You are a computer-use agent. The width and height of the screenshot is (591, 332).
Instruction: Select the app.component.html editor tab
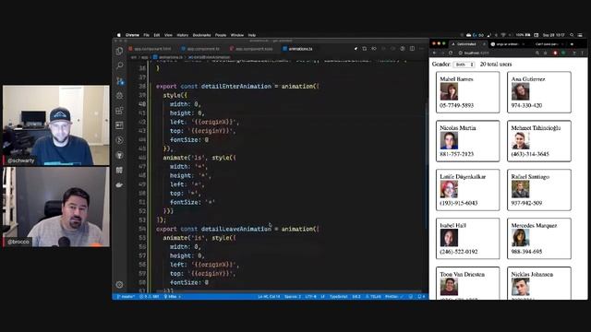(x=150, y=49)
